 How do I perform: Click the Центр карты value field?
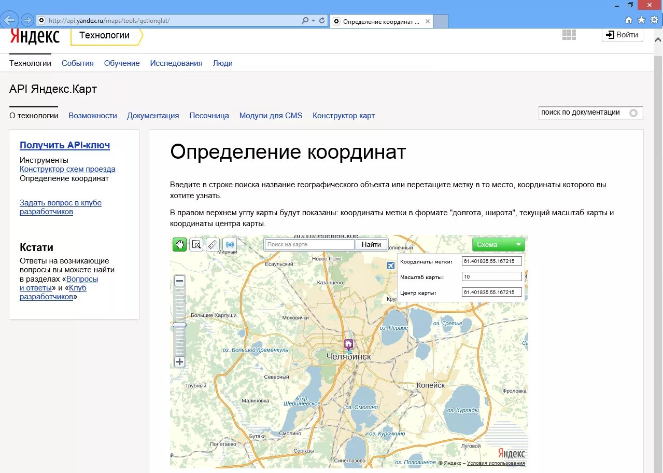coord(492,293)
